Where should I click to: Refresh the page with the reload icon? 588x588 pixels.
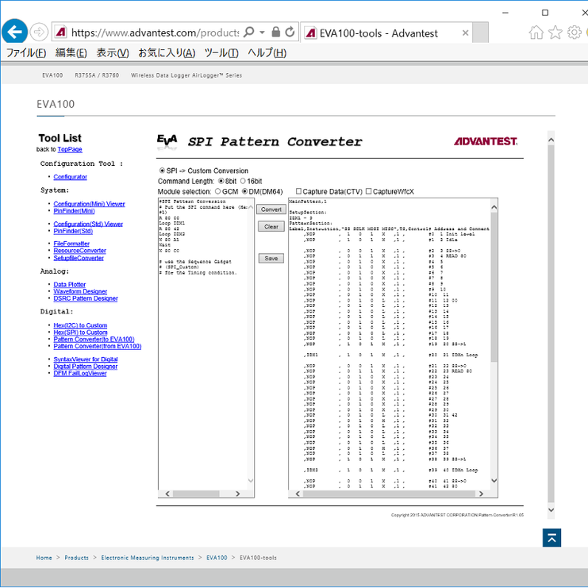coord(290,33)
